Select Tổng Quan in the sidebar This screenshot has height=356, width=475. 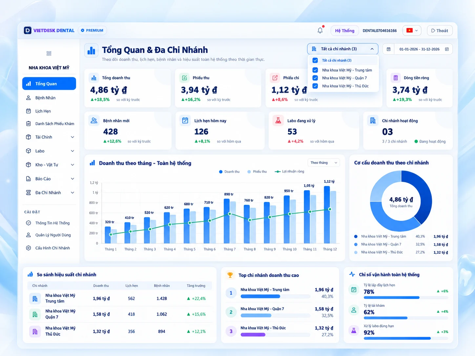(49, 84)
